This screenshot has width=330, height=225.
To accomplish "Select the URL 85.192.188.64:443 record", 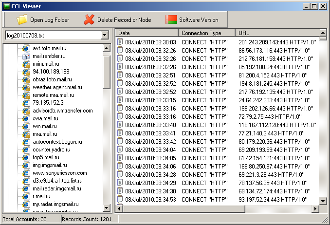I will coord(217,67).
